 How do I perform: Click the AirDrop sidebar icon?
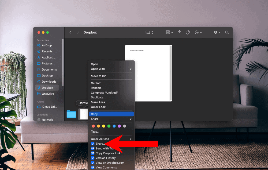(x=39, y=45)
